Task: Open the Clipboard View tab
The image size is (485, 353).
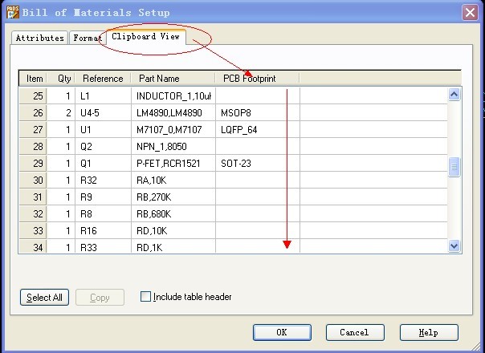Action: 145,36
